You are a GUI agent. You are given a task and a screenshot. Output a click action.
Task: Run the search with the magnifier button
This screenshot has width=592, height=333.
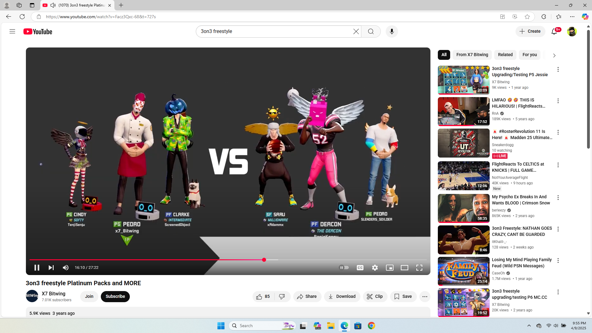coord(371,31)
